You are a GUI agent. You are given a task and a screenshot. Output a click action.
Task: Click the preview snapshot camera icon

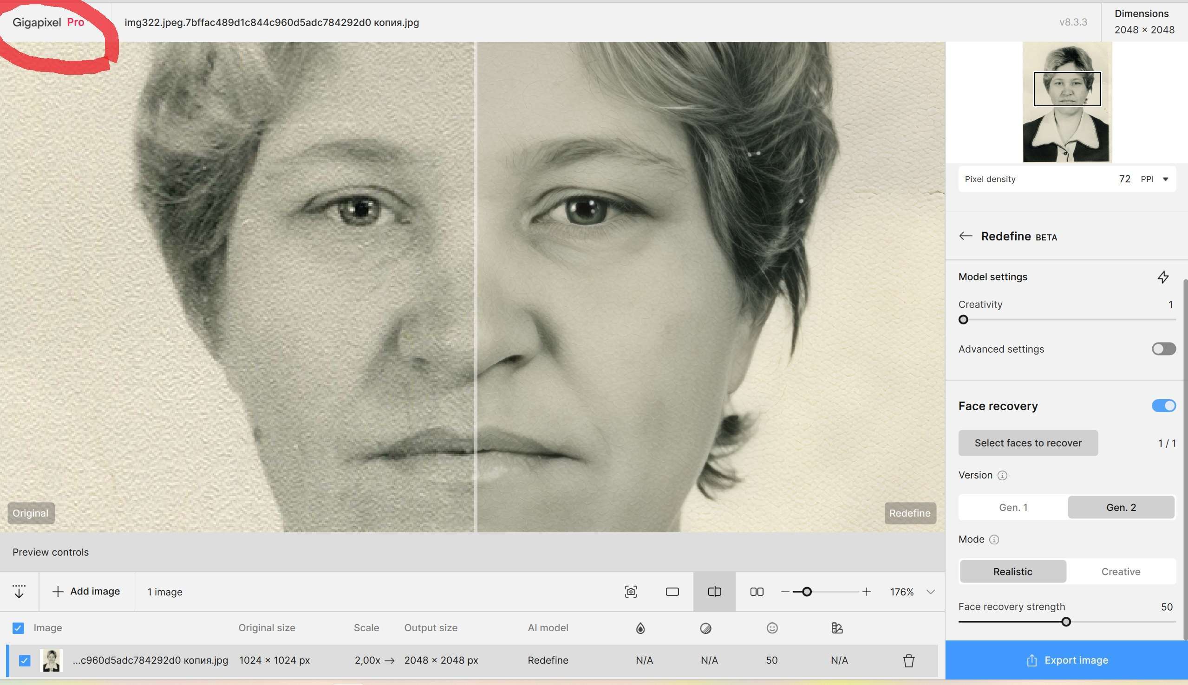[631, 592]
